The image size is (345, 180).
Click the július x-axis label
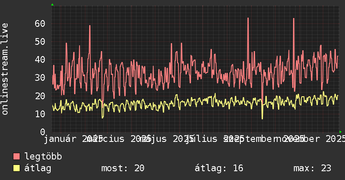[201, 139]
